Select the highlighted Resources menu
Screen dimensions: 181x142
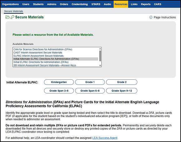(x=121, y=4)
